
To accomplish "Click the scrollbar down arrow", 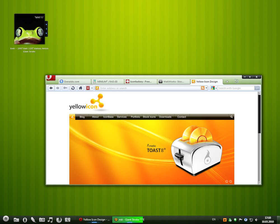I will click(x=259, y=183).
